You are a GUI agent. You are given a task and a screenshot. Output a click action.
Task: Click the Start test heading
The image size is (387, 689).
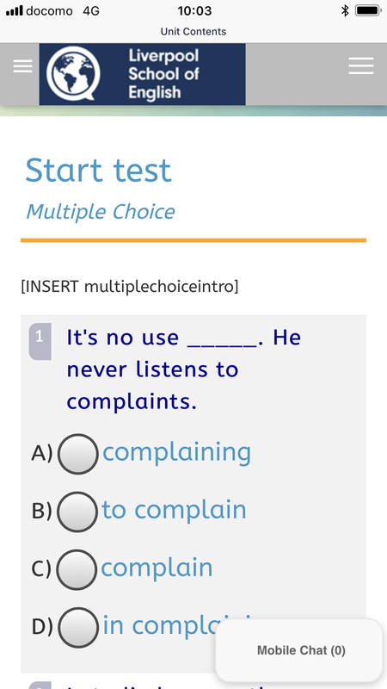tap(98, 171)
